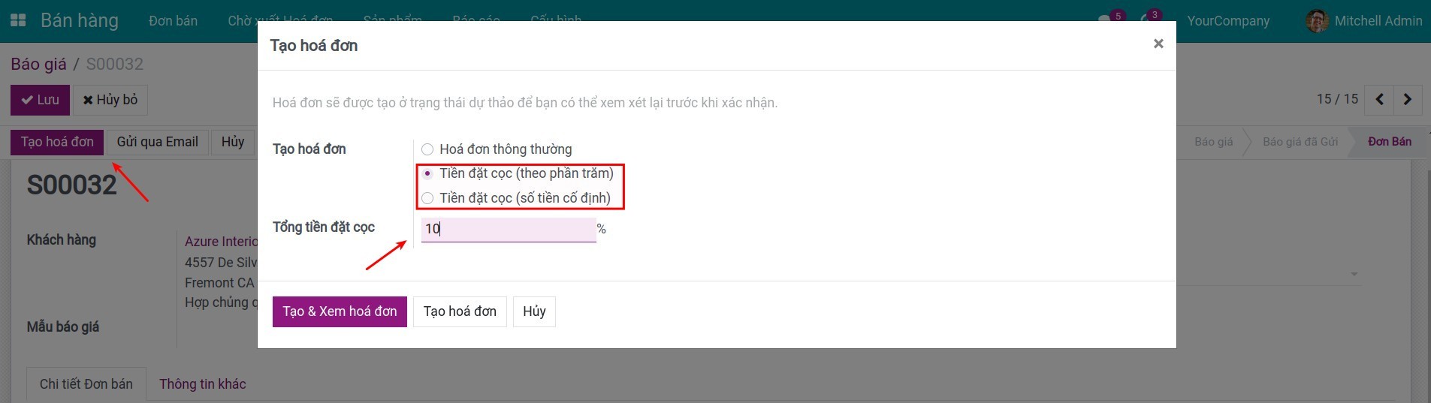This screenshot has width=1431, height=403.
Task: Select Hoá đơn thông thường option
Action: (427, 149)
